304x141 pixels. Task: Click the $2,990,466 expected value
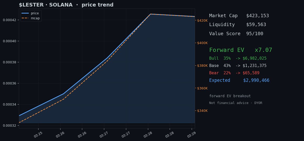click(x=256, y=80)
